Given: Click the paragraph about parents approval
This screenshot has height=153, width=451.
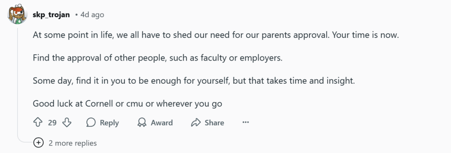Looking at the screenshot, I should (216, 35).
